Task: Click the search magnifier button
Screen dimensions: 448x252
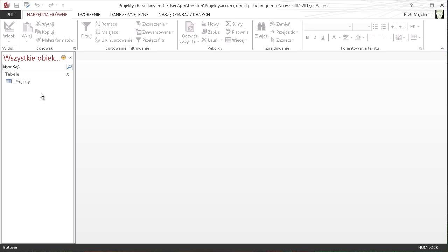Action: 69,67
